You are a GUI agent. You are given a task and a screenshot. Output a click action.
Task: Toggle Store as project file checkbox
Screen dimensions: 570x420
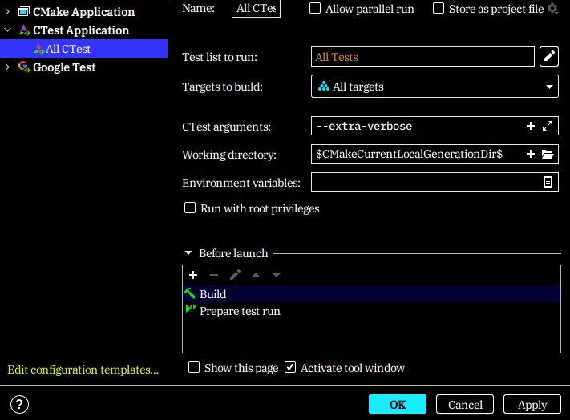click(x=439, y=8)
